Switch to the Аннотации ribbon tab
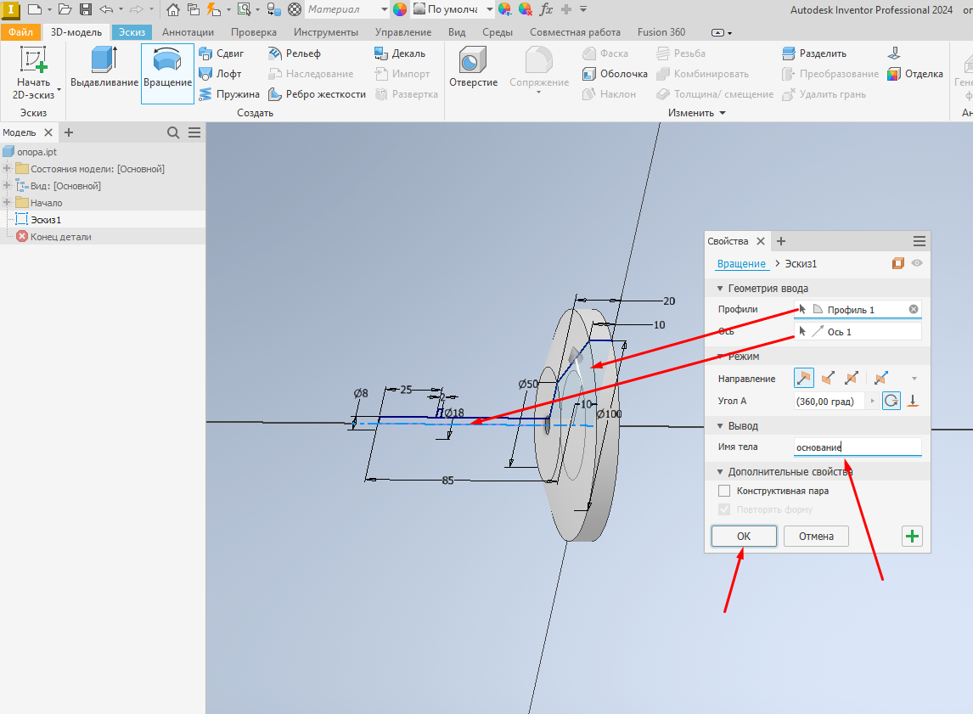 pos(188,32)
